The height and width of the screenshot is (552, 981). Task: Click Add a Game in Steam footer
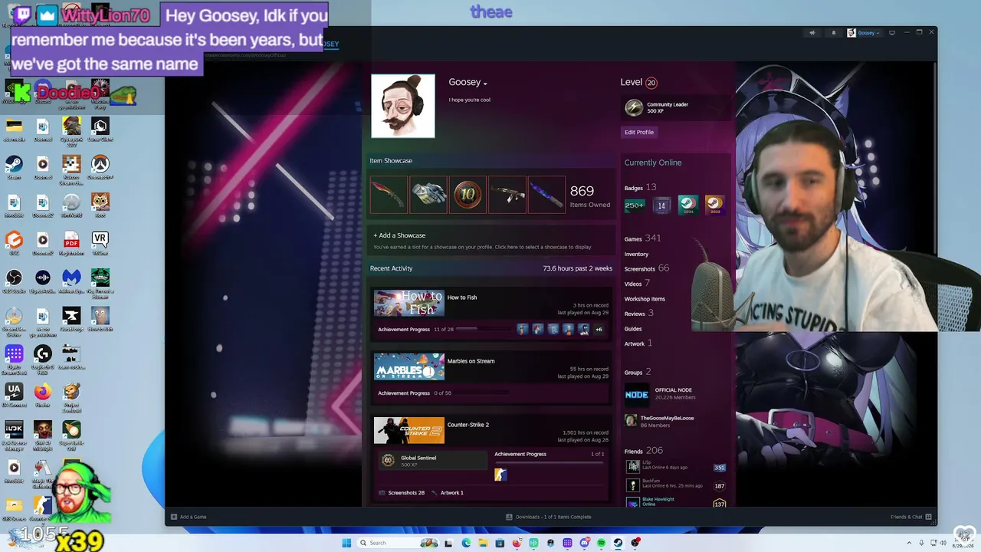[x=189, y=517]
